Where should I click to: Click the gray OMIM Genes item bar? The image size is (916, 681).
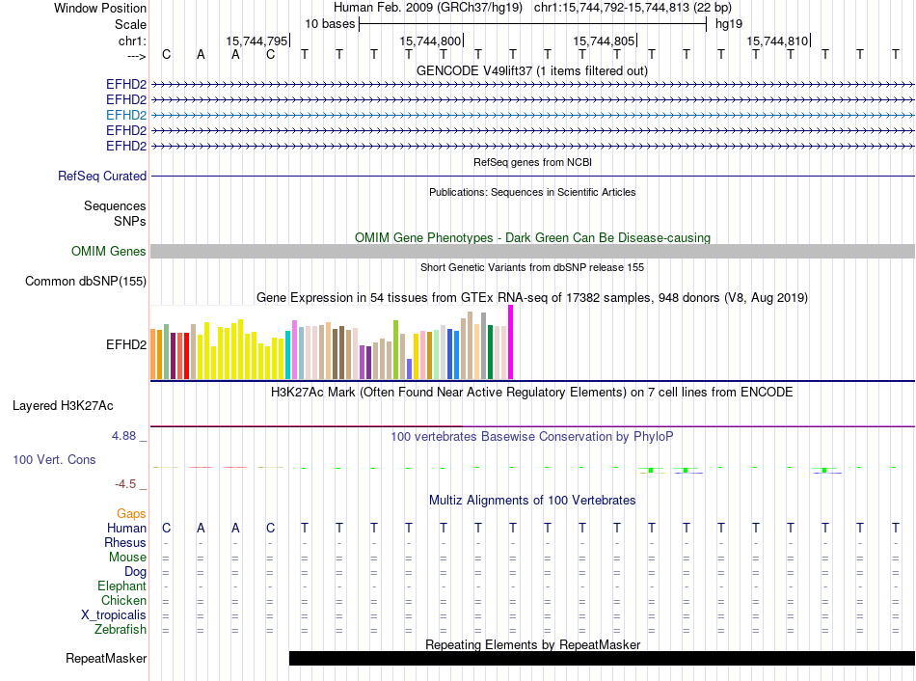click(x=532, y=252)
